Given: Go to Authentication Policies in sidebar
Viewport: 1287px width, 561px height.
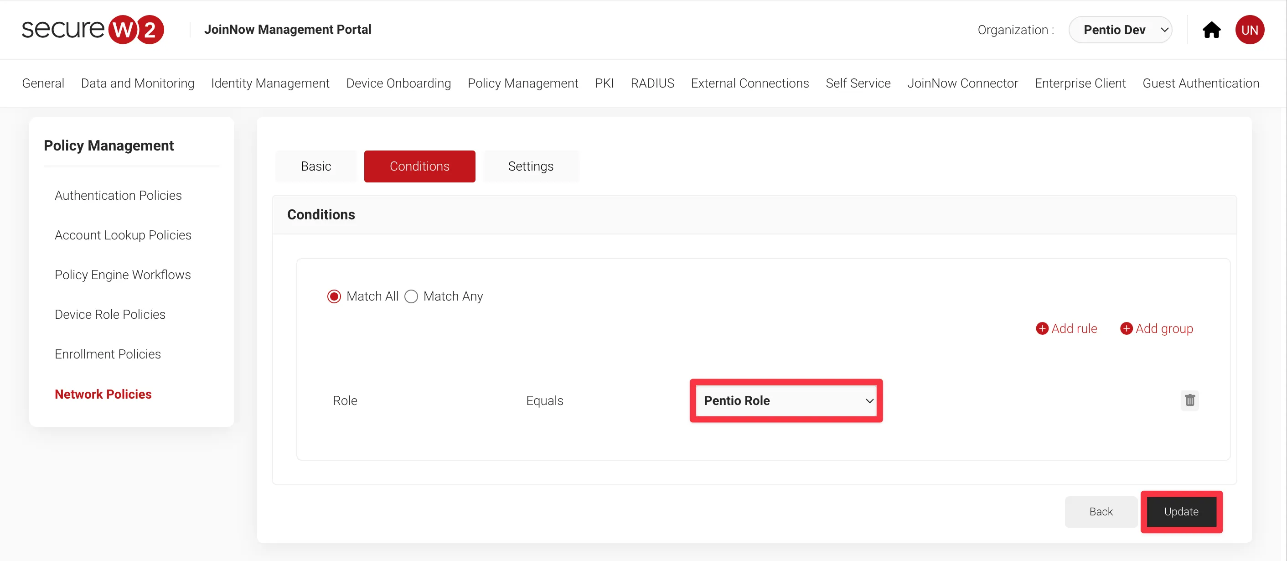Looking at the screenshot, I should (118, 196).
